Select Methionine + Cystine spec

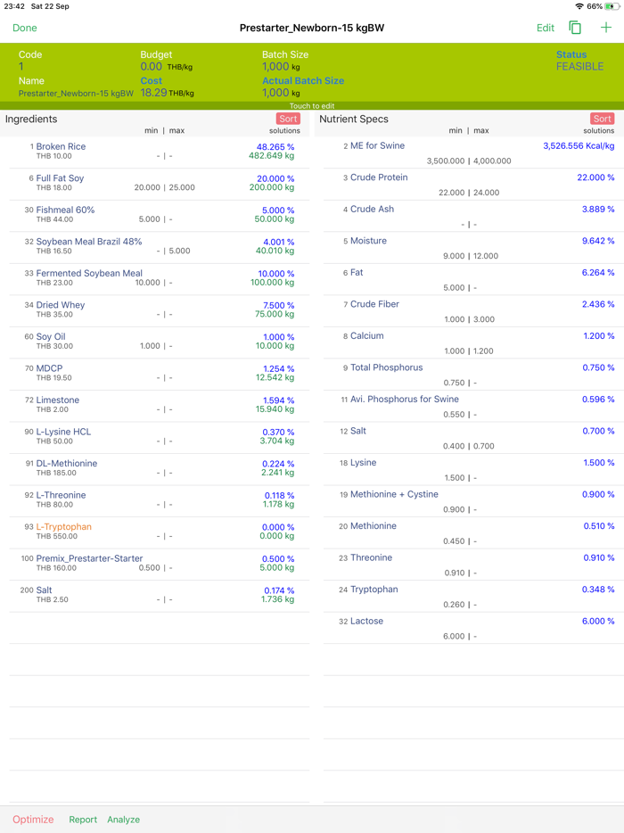tap(473, 500)
